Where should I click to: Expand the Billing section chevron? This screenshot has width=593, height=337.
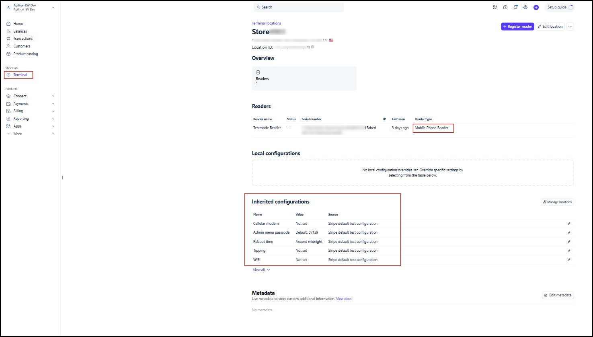click(x=53, y=111)
